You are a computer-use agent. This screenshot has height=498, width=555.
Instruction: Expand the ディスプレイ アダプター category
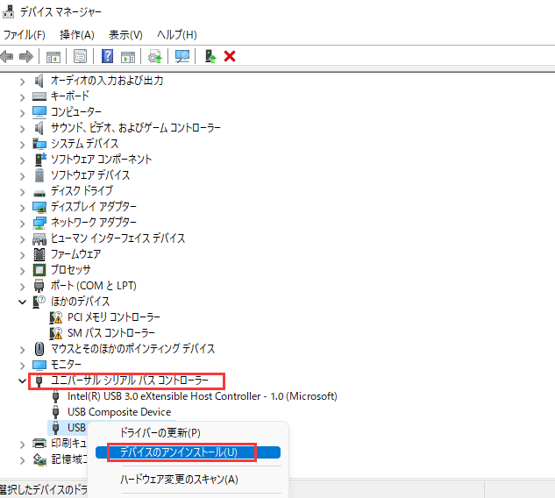pyautogui.click(x=22, y=208)
